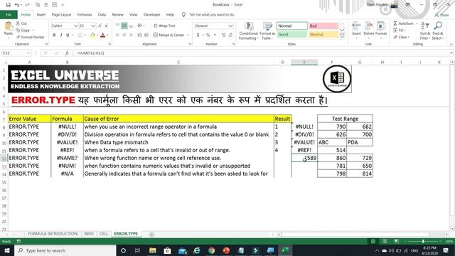
Task: Open the number format dropdown (General)
Action: tap(230, 26)
